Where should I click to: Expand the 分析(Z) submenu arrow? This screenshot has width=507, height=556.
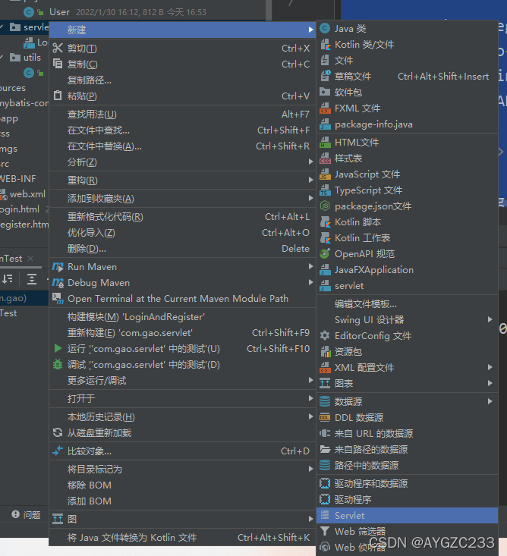[310, 162]
